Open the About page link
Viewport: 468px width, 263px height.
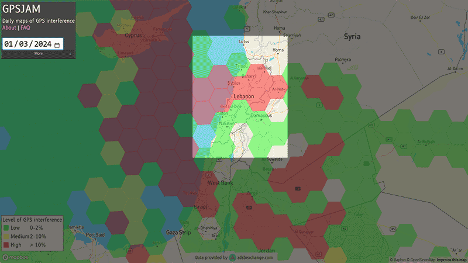9,27
